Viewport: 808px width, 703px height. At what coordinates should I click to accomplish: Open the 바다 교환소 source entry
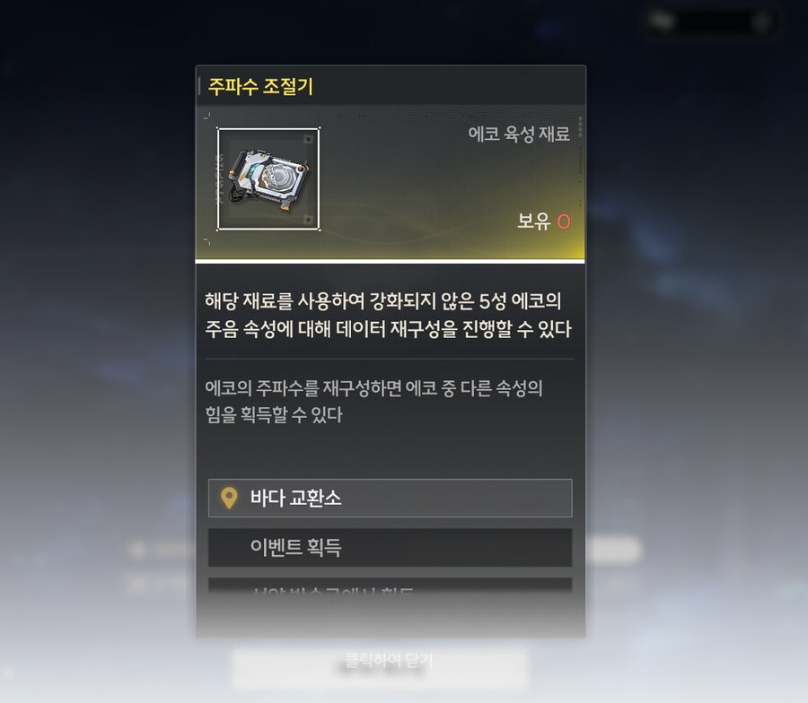coord(391,499)
